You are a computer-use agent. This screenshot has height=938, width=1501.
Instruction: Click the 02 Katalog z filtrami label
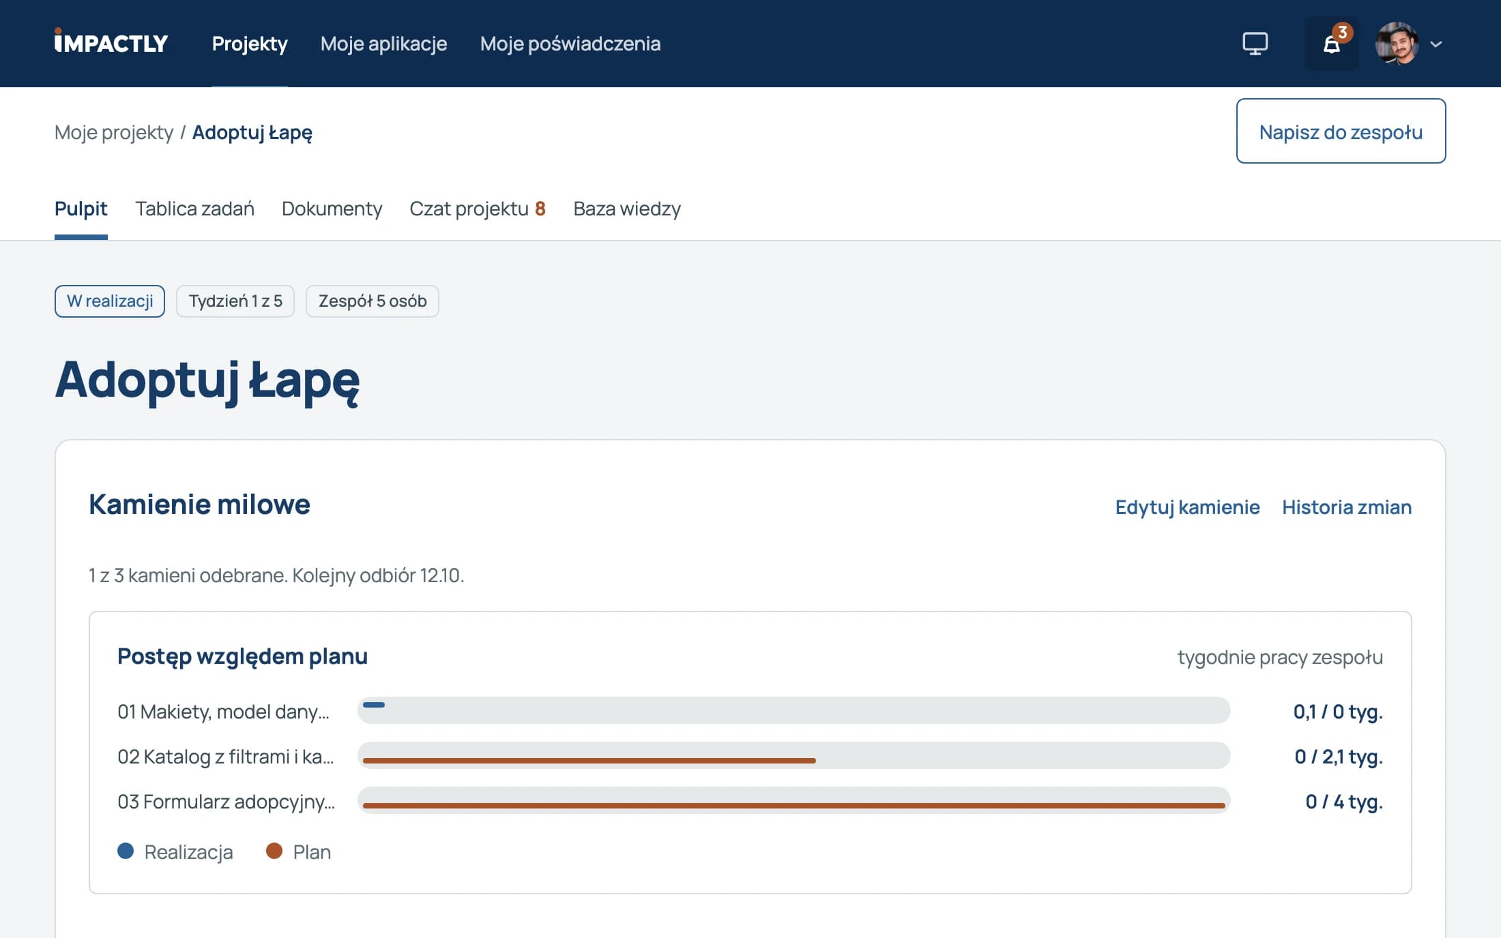[x=226, y=757]
